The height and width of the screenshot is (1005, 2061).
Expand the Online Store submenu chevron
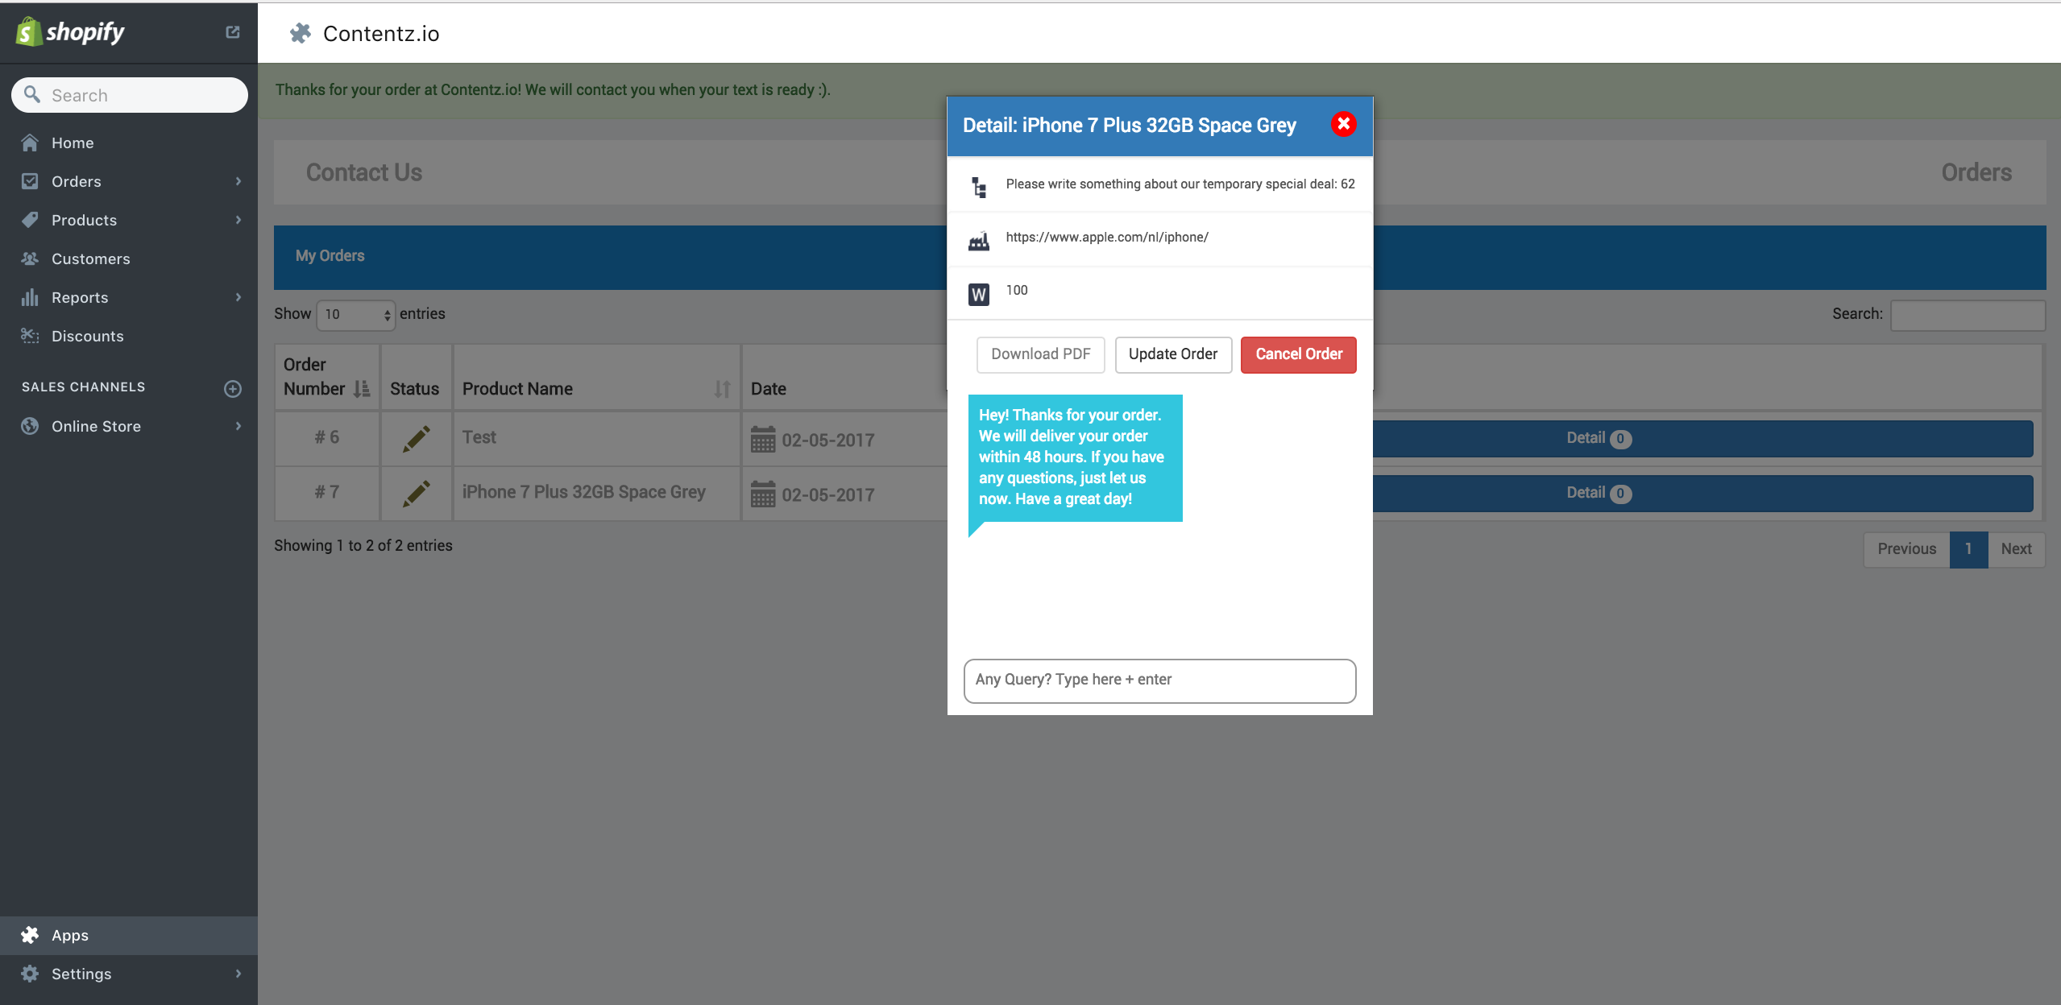pos(238,426)
